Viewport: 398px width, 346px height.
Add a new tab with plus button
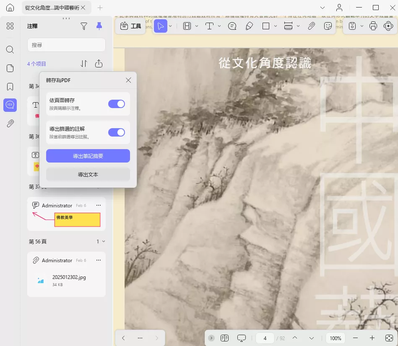tap(100, 8)
